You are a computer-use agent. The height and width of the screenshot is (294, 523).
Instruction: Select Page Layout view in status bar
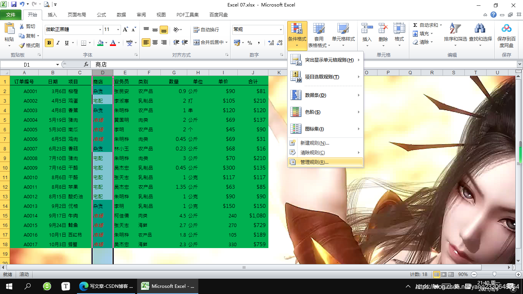click(444, 274)
